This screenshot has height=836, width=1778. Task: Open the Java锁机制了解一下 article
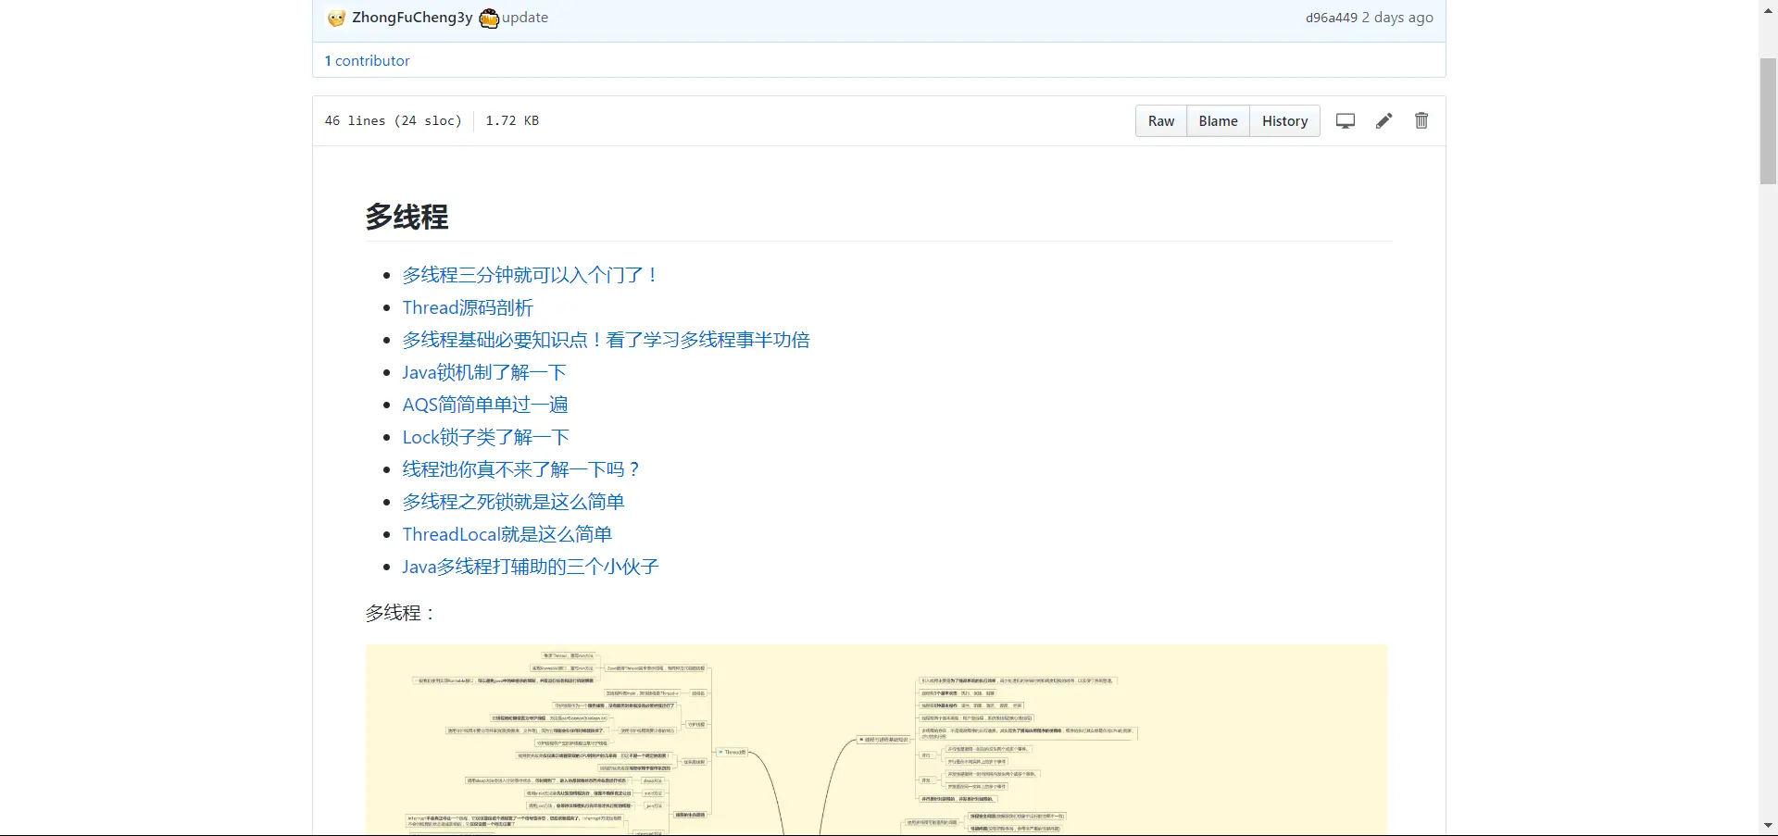[x=482, y=372]
